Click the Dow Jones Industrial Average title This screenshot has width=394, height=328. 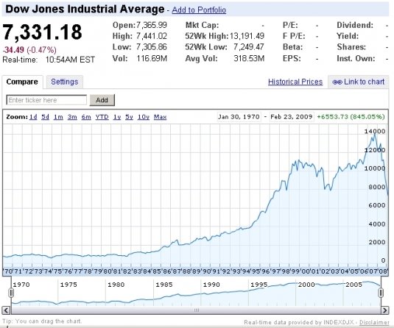click(85, 10)
